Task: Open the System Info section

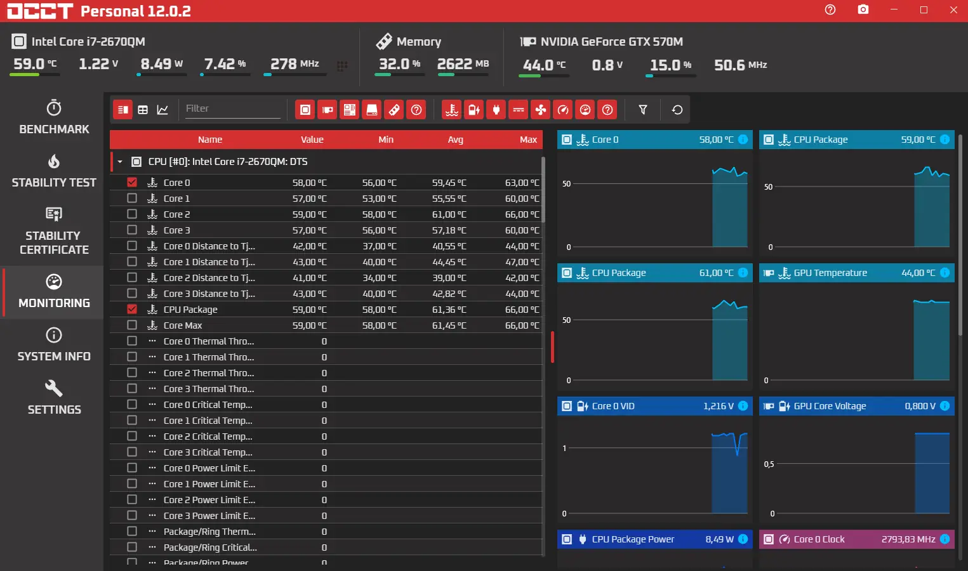Action: click(x=54, y=345)
